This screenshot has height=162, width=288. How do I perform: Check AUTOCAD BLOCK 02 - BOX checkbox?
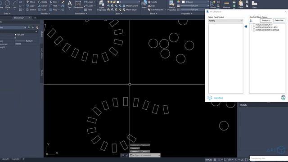(x=254, y=27)
